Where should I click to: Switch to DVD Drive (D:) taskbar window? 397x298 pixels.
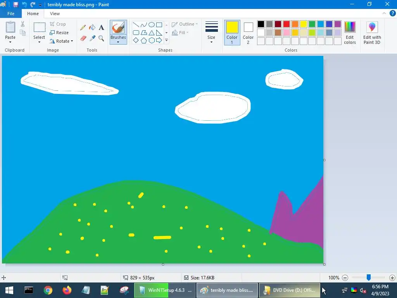(x=290, y=290)
